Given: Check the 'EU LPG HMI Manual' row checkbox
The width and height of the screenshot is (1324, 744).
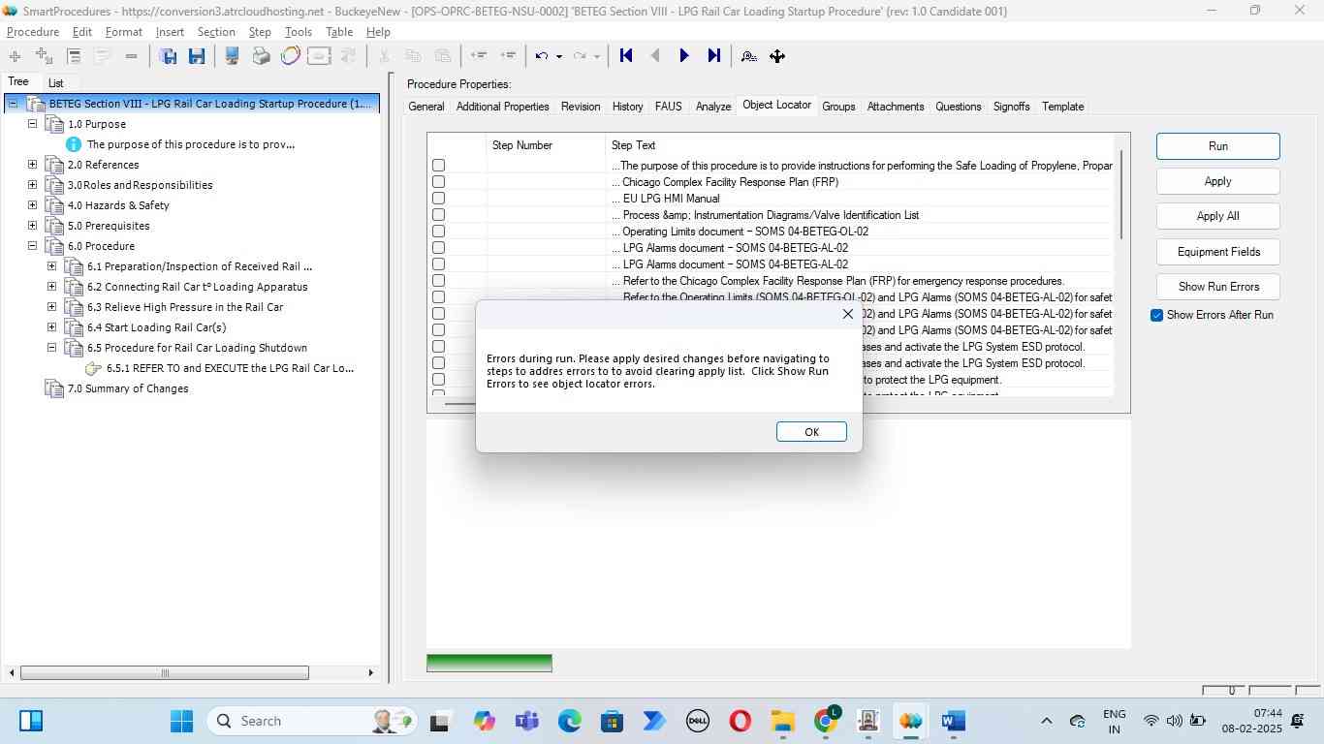Looking at the screenshot, I should [x=438, y=199].
